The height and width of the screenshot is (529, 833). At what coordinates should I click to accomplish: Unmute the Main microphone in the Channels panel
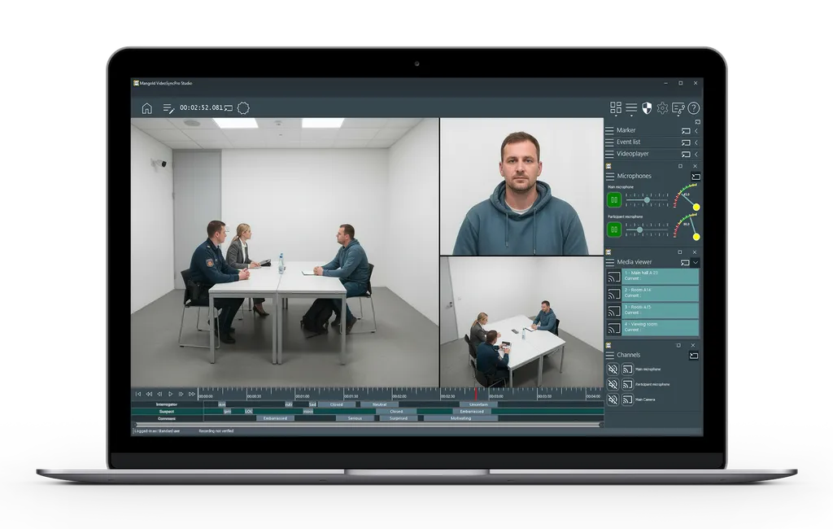612,369
